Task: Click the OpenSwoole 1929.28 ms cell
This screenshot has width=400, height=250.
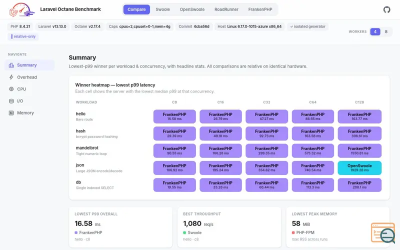Action: tap(359, 167)
